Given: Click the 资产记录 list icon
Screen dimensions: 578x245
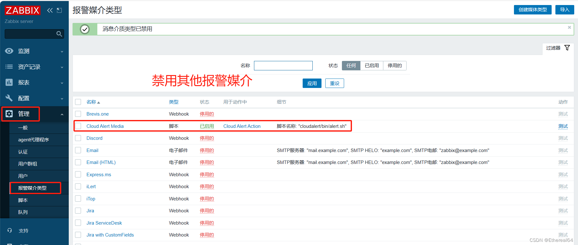Looking at the screenshot, I should pyautogui.click(x=9, y=67).
